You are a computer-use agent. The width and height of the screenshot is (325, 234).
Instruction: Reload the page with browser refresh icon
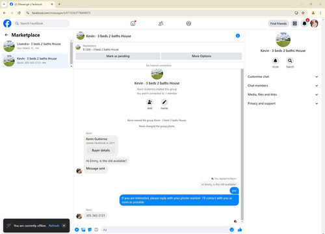[x=19, y=13]
